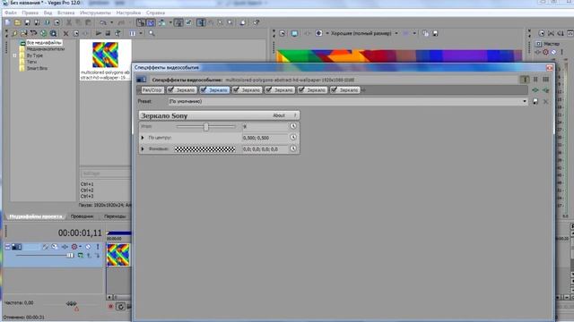
Task: Open the views dropdown arrow in media toolbar
Action: [x=141, y=33]
